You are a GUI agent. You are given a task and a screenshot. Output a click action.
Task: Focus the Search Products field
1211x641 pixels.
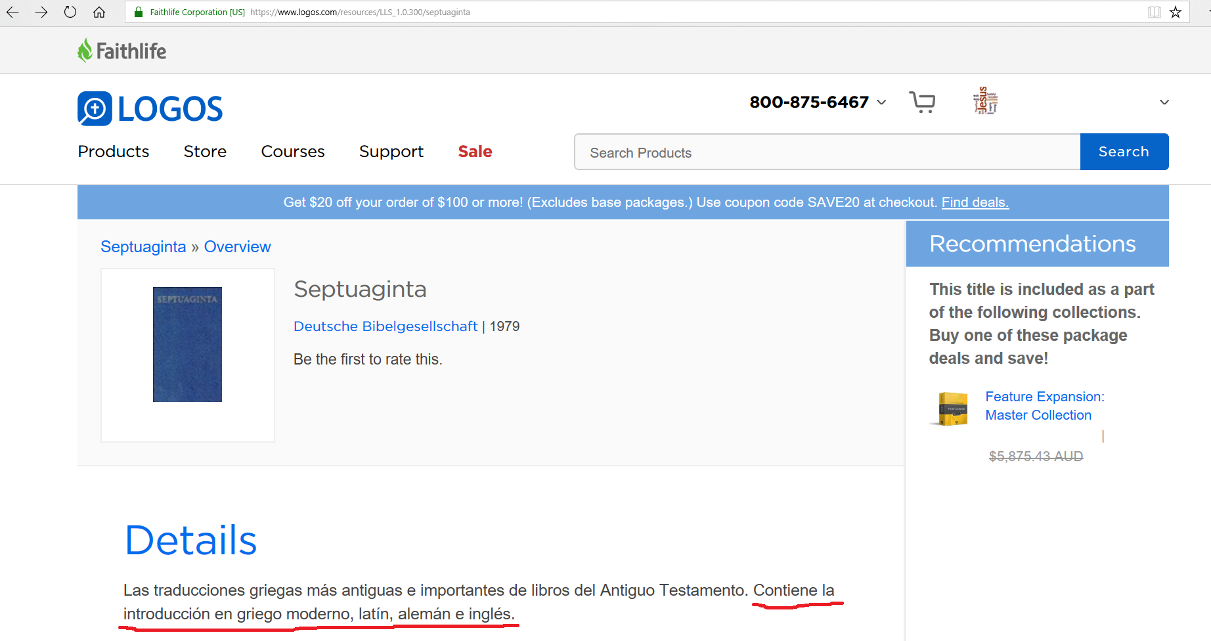tap(827, 152)
